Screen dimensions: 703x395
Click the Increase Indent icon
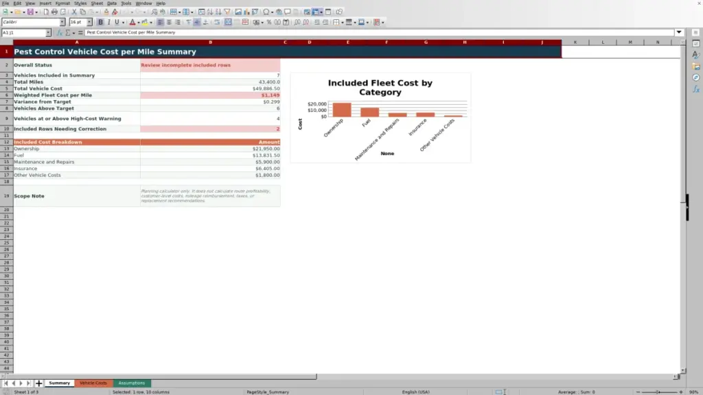(x=317, y=22)
